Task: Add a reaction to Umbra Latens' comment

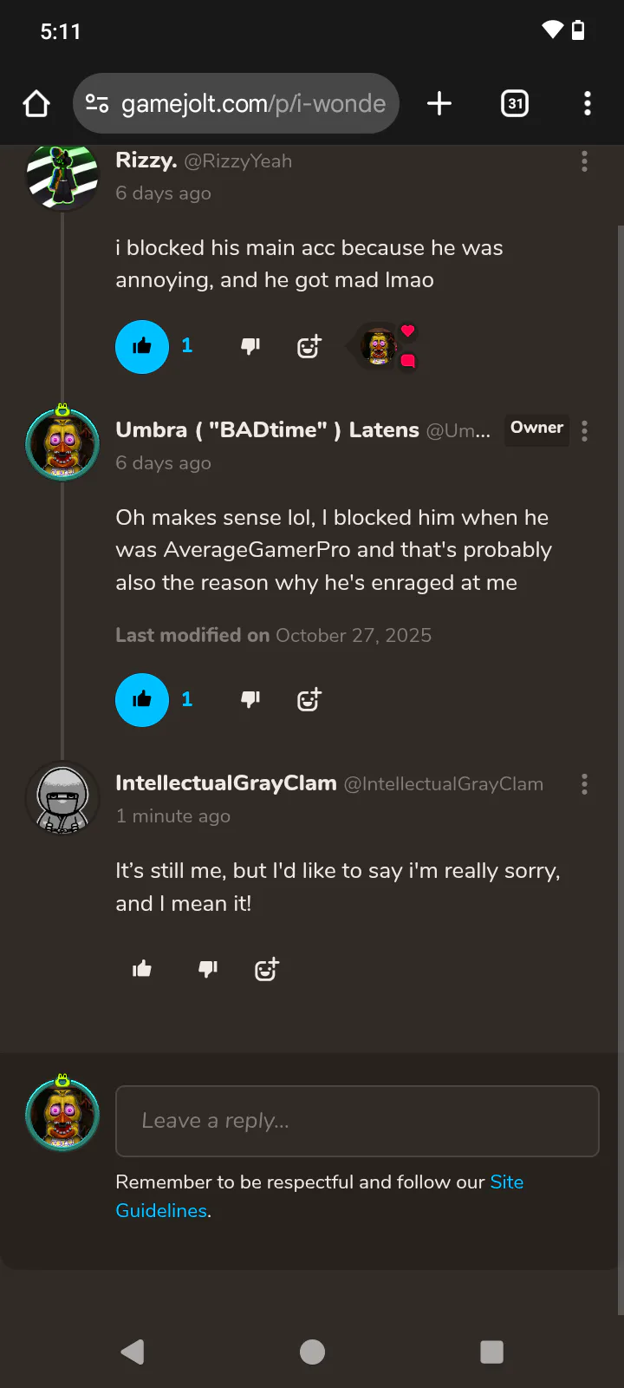Action: pyautogui.click(x=309, y=700)
